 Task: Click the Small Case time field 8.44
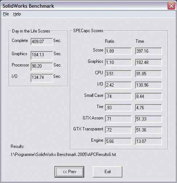(149, 96)
